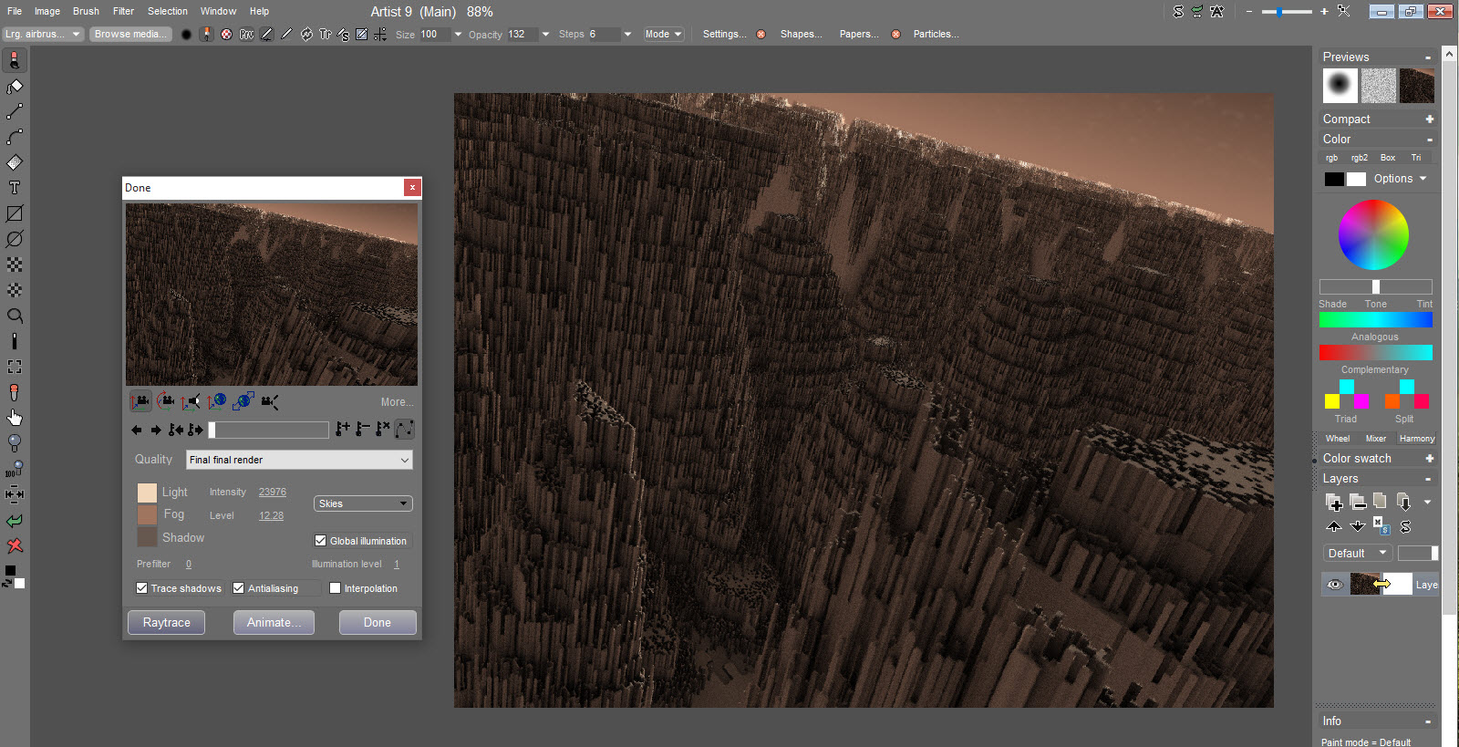This screenshot has height=747, width=1459.
Task: Click the add keyframe icon in render dialog
Action: [343, 429]
